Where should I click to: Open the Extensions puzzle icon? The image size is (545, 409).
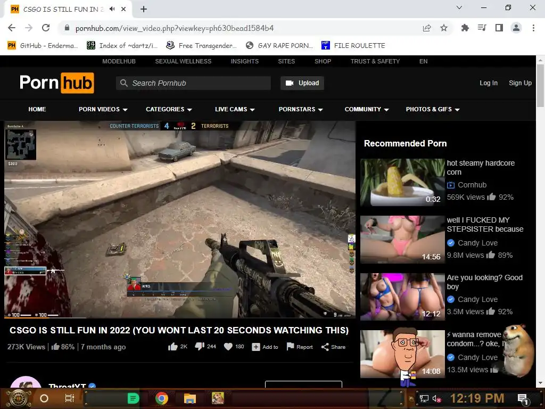click(465, 28)
